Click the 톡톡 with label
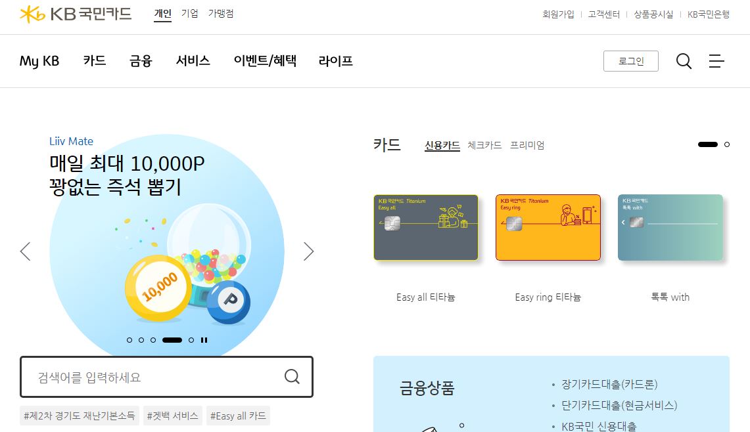The height and width of the screenshot is (432, 750). pyautogui.click(x=670, y=297)
